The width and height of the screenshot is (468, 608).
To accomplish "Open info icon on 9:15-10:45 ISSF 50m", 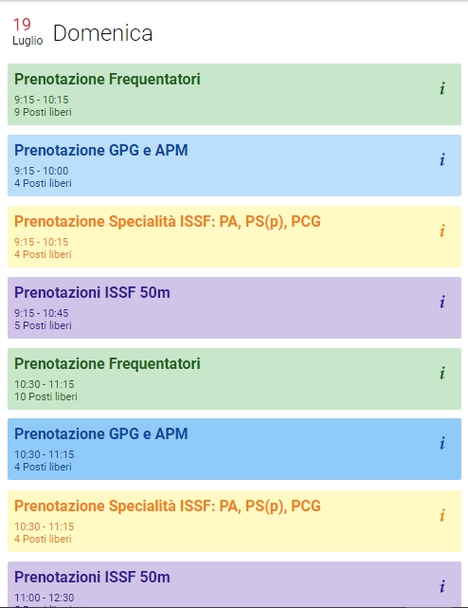I will pos(442,302).
